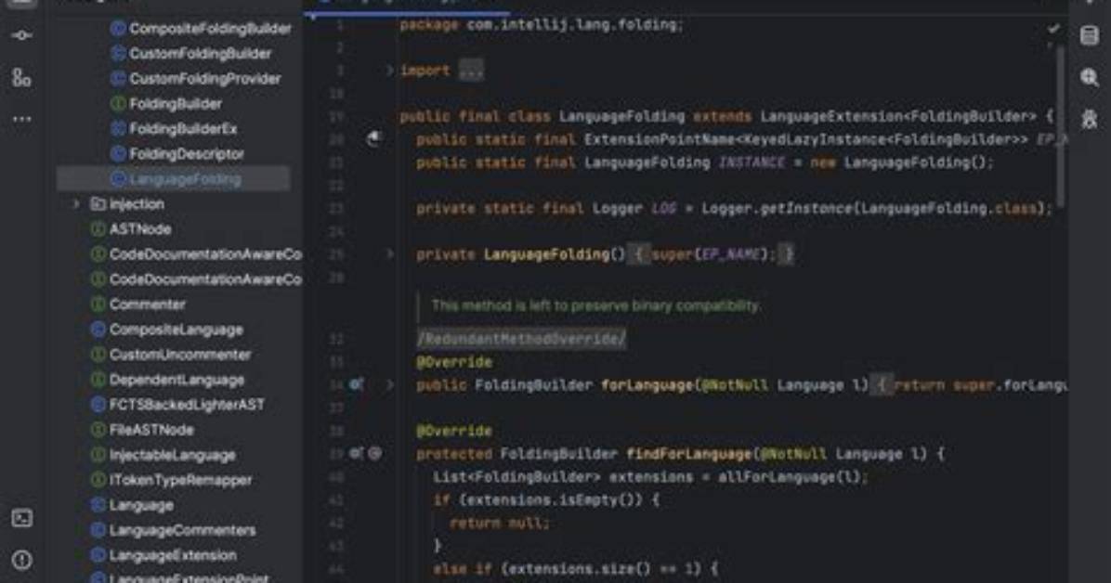The width and height of the screenshot is (1111, 583).
Task: Select CompositeFoldingBuilder in project tree
Action: [x=210, y=29]
